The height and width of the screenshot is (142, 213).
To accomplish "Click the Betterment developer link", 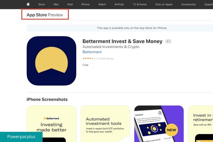I will pos(92,52).
